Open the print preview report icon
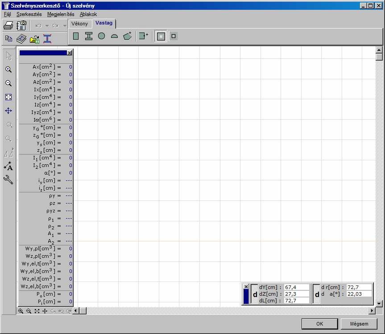This screenshot has height=334, width=385. point(21,25)
